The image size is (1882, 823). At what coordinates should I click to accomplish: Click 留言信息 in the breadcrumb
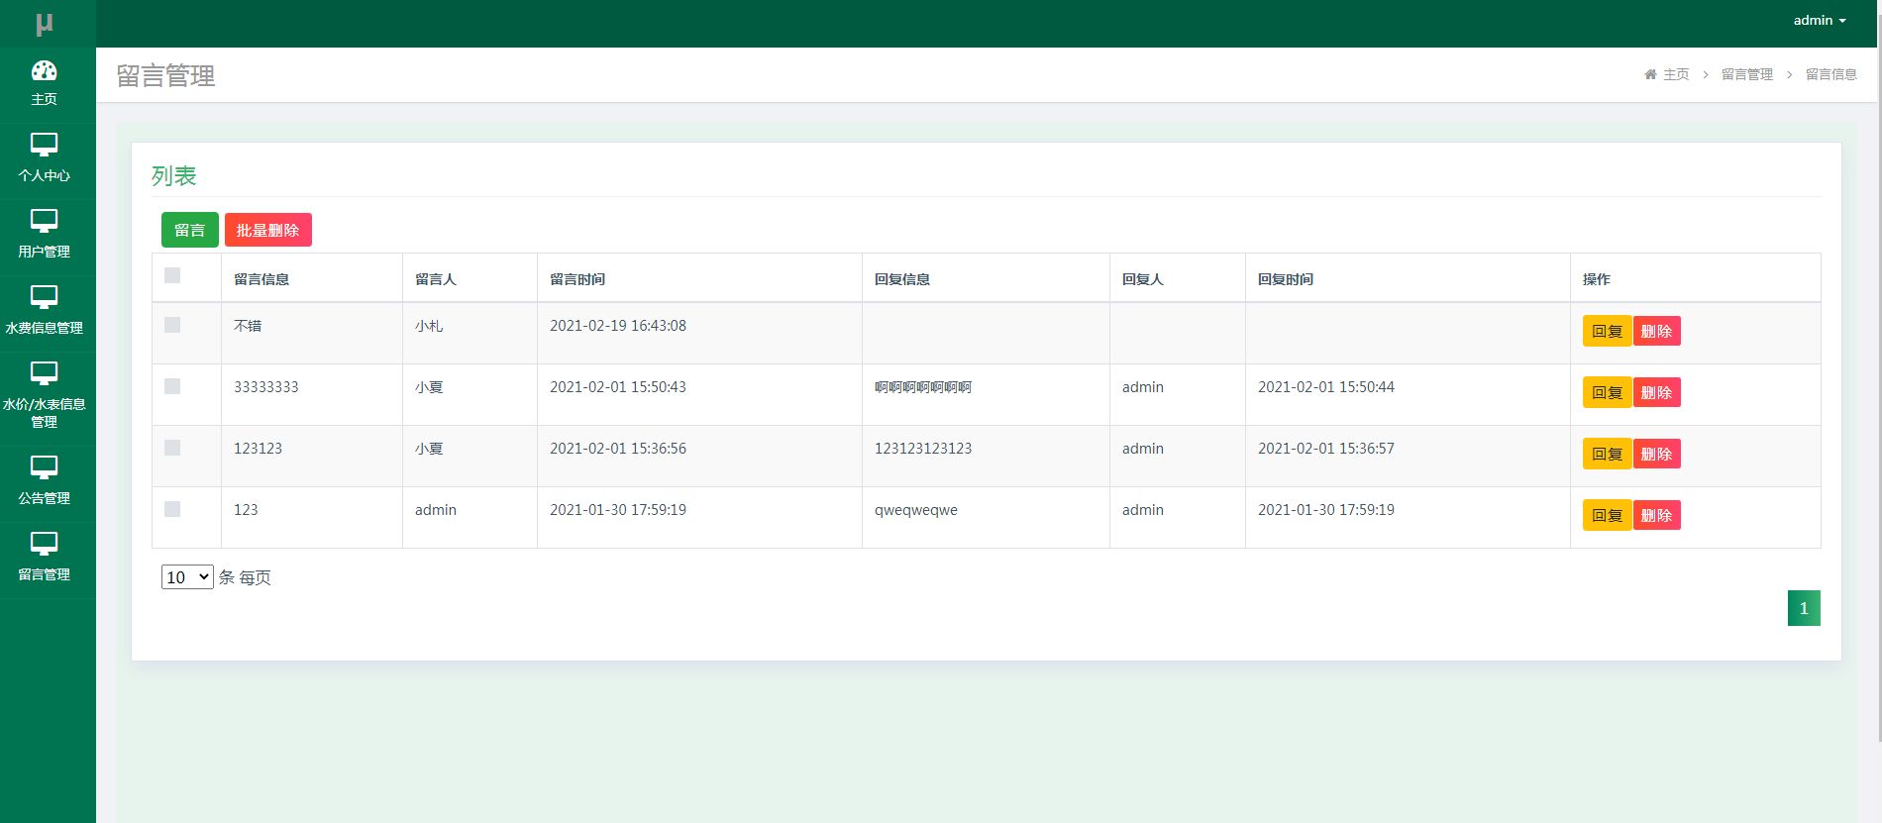tap(1831, 74)
